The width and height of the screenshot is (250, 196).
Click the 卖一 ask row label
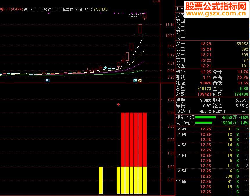coord(180,37)
